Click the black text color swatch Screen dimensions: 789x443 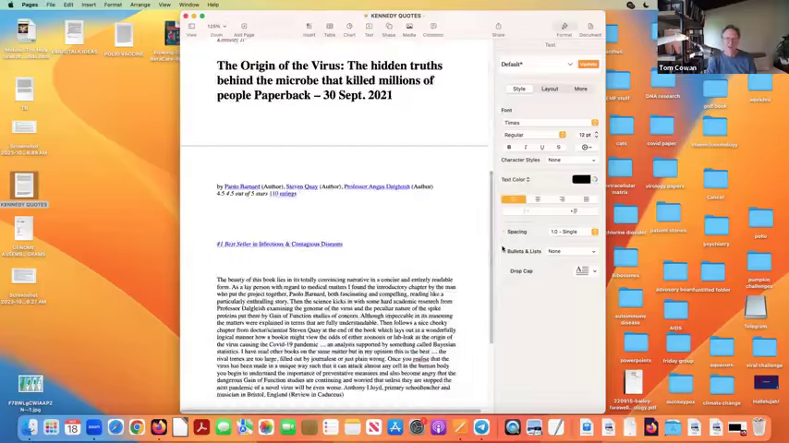click(580, 179)
